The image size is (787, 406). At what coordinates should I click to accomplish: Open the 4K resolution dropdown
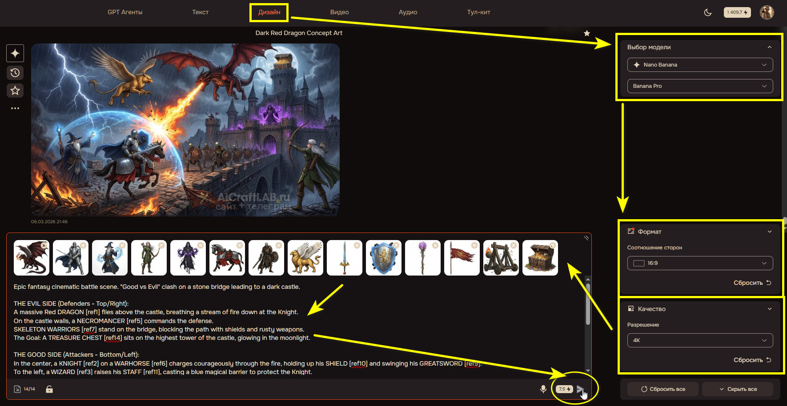click(x=700, y=340)
